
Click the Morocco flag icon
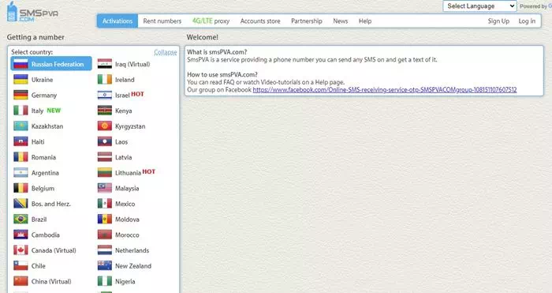click(105, 235)
